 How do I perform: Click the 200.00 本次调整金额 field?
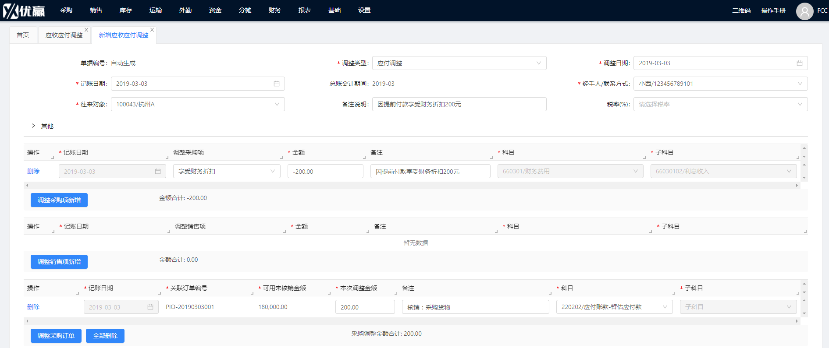pyautogui.click(x=365, y=307)
